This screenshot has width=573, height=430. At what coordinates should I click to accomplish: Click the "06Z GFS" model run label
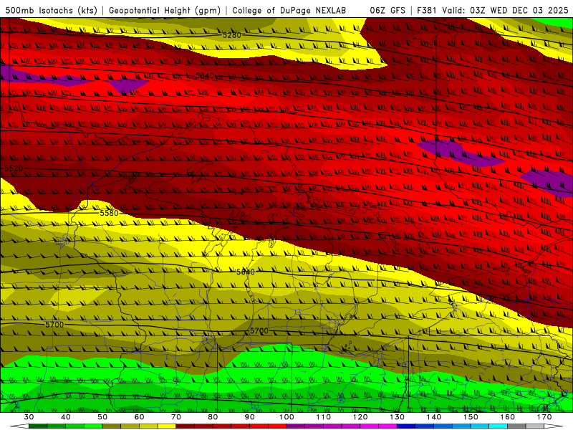click(387, 10)
